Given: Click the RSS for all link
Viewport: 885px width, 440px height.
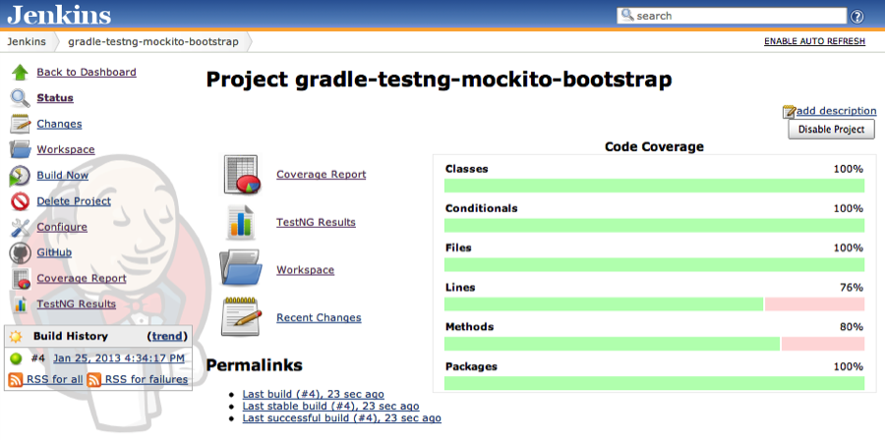Looking at the screenshot, I should click(55, 380).
